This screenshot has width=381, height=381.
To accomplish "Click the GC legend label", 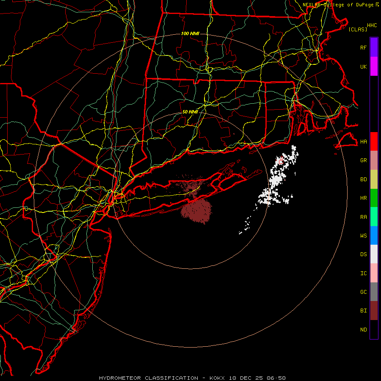I will (x=363, y=292).
